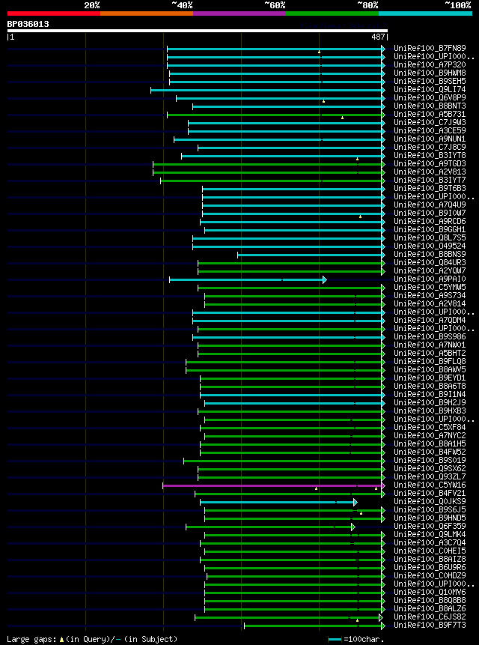The image size is (479, 645).
Task: Open the UniRef100_C5YMW5 hit
Action: point(430,287)
